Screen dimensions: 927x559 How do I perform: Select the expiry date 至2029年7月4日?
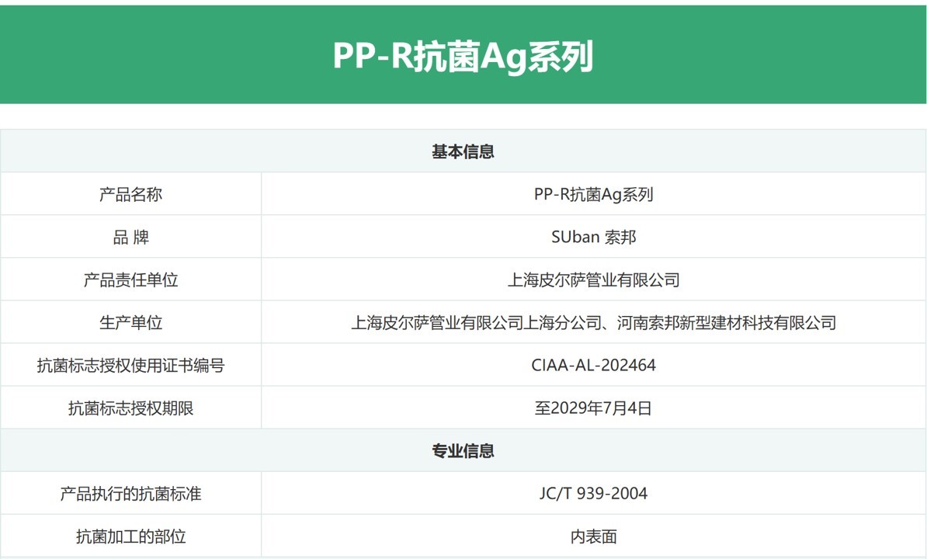pos(594,408)
